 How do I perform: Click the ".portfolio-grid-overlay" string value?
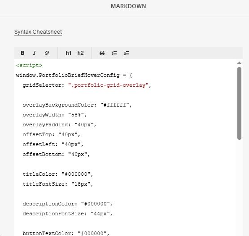(x=108, y=85)
